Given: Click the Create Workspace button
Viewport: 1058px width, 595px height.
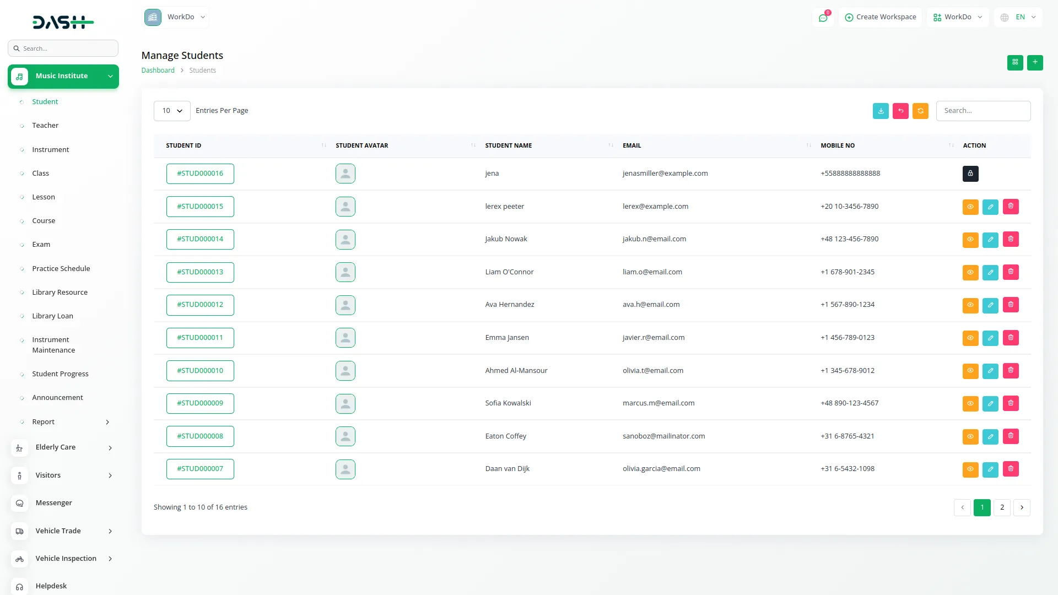Looking at the screenshot, I should 880,17.
